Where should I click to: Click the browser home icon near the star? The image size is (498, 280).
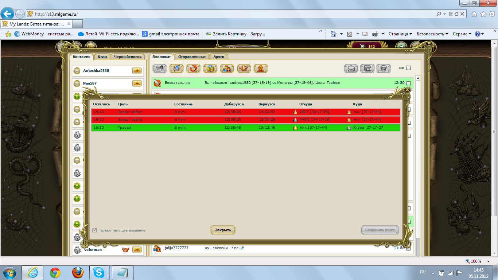(474, 14)
